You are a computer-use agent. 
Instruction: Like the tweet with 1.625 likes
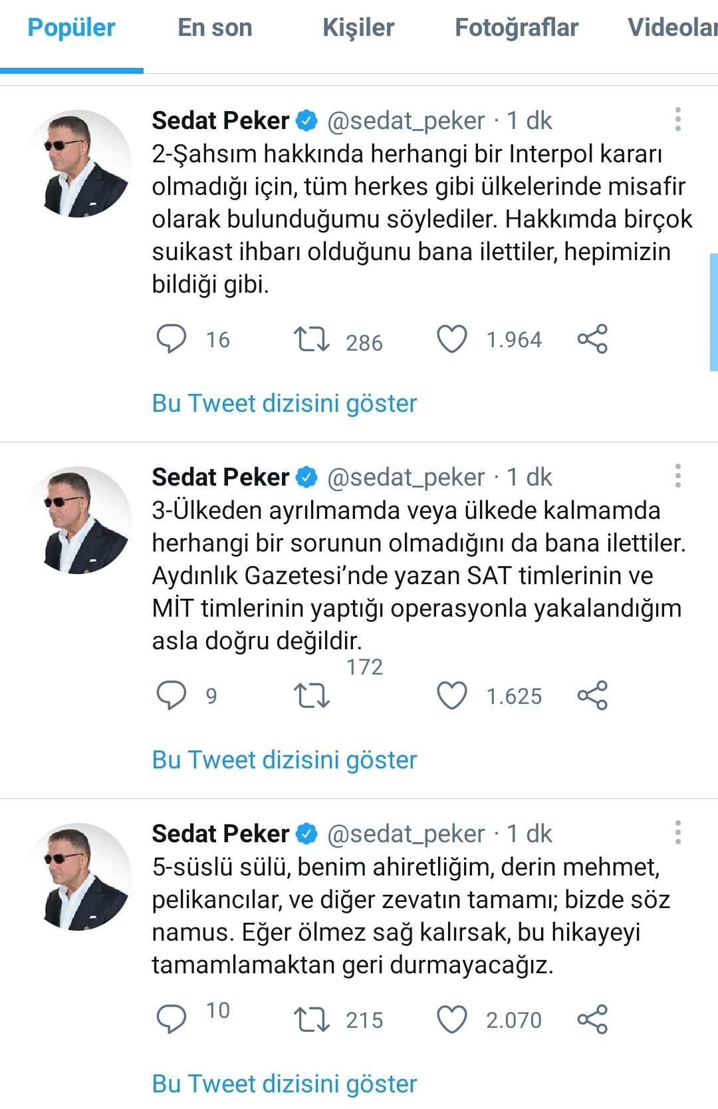pyautogui.click(x=452, y=695)
